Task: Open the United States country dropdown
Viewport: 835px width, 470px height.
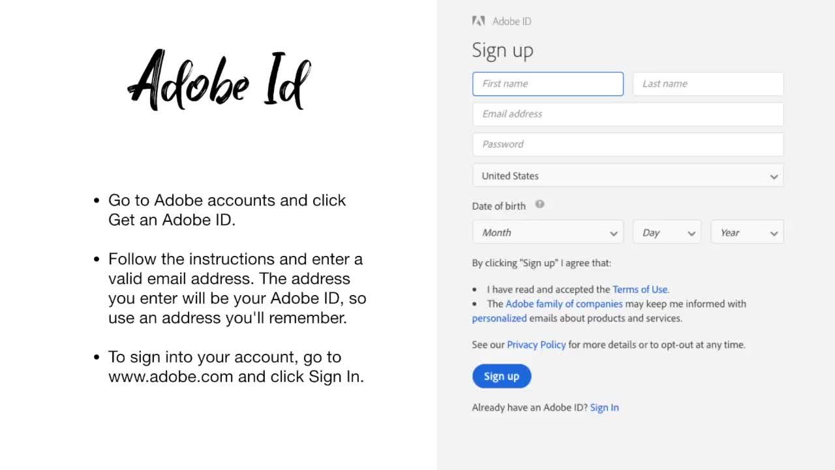Action: (628, 176)
